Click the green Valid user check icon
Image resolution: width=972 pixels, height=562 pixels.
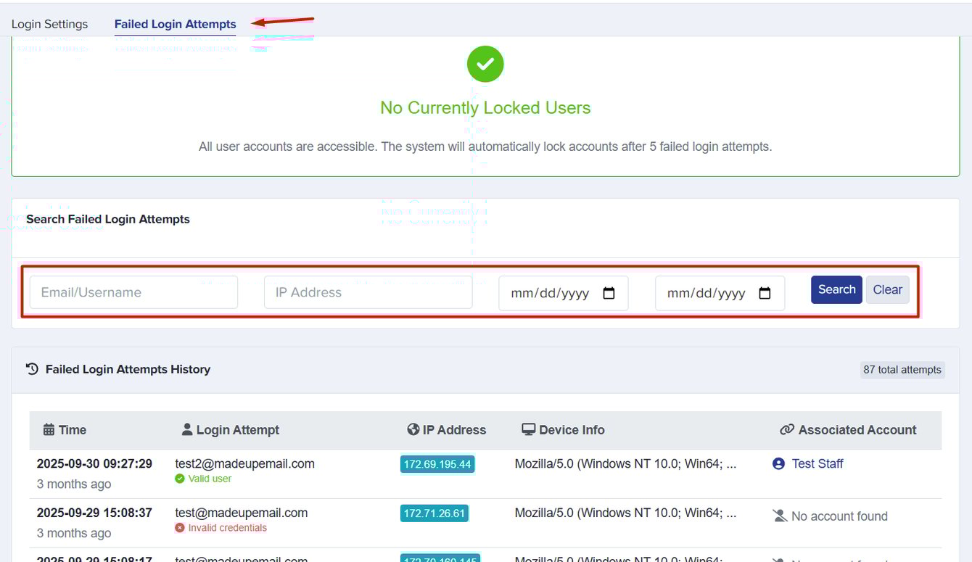(181, 479)
